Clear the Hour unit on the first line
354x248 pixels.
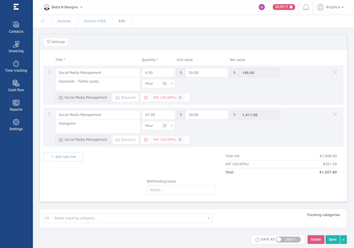pos(165,83)
